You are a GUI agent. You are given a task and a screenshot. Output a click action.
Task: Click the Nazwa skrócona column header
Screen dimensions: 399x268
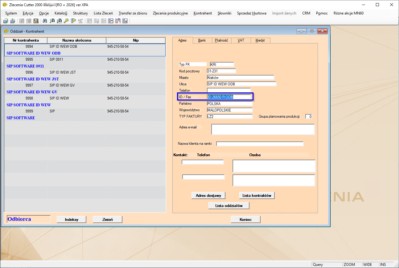click(x=77, y=40)
